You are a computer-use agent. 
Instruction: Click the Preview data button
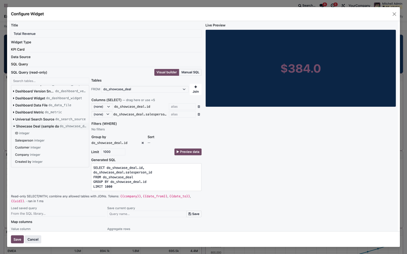point(188,152)
